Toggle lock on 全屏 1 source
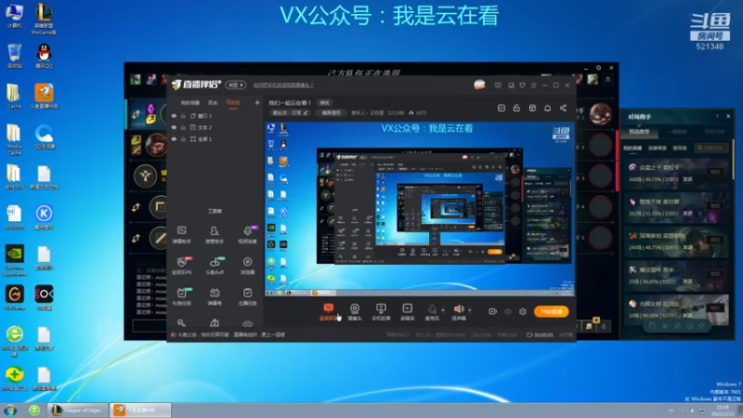The image size is (743, 418). pyautogui.click(x=183, y=138)
